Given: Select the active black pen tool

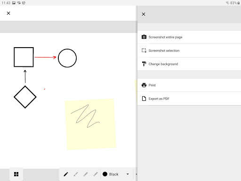Looking at the screenshot, I should click(66, 174).
